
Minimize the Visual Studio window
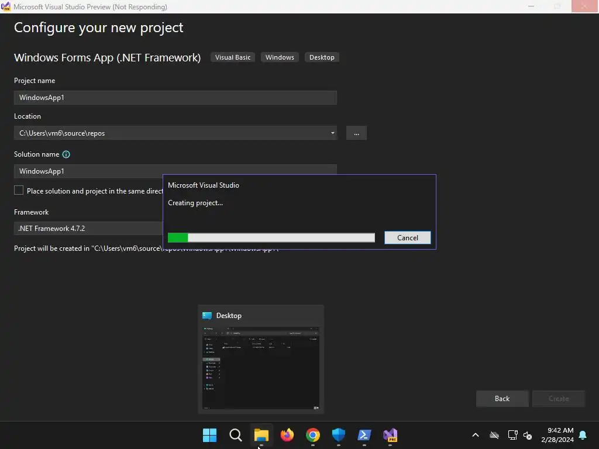tap(531, 6)
